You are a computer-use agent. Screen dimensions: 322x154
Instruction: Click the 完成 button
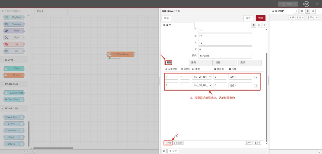click(261, 18)
